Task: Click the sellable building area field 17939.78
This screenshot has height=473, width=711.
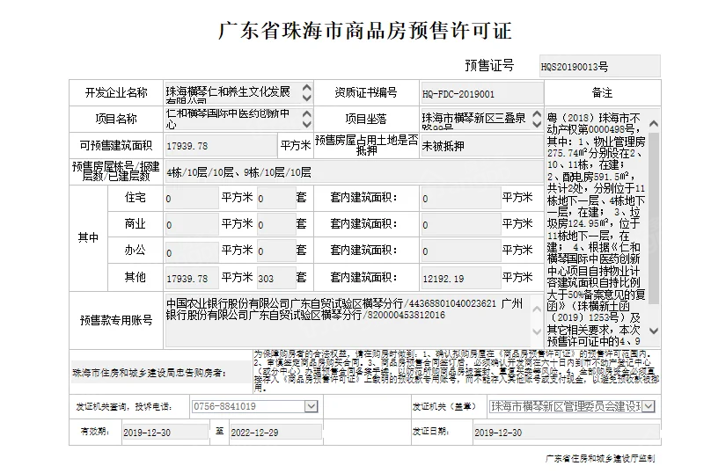Action: tap(221, 146)
